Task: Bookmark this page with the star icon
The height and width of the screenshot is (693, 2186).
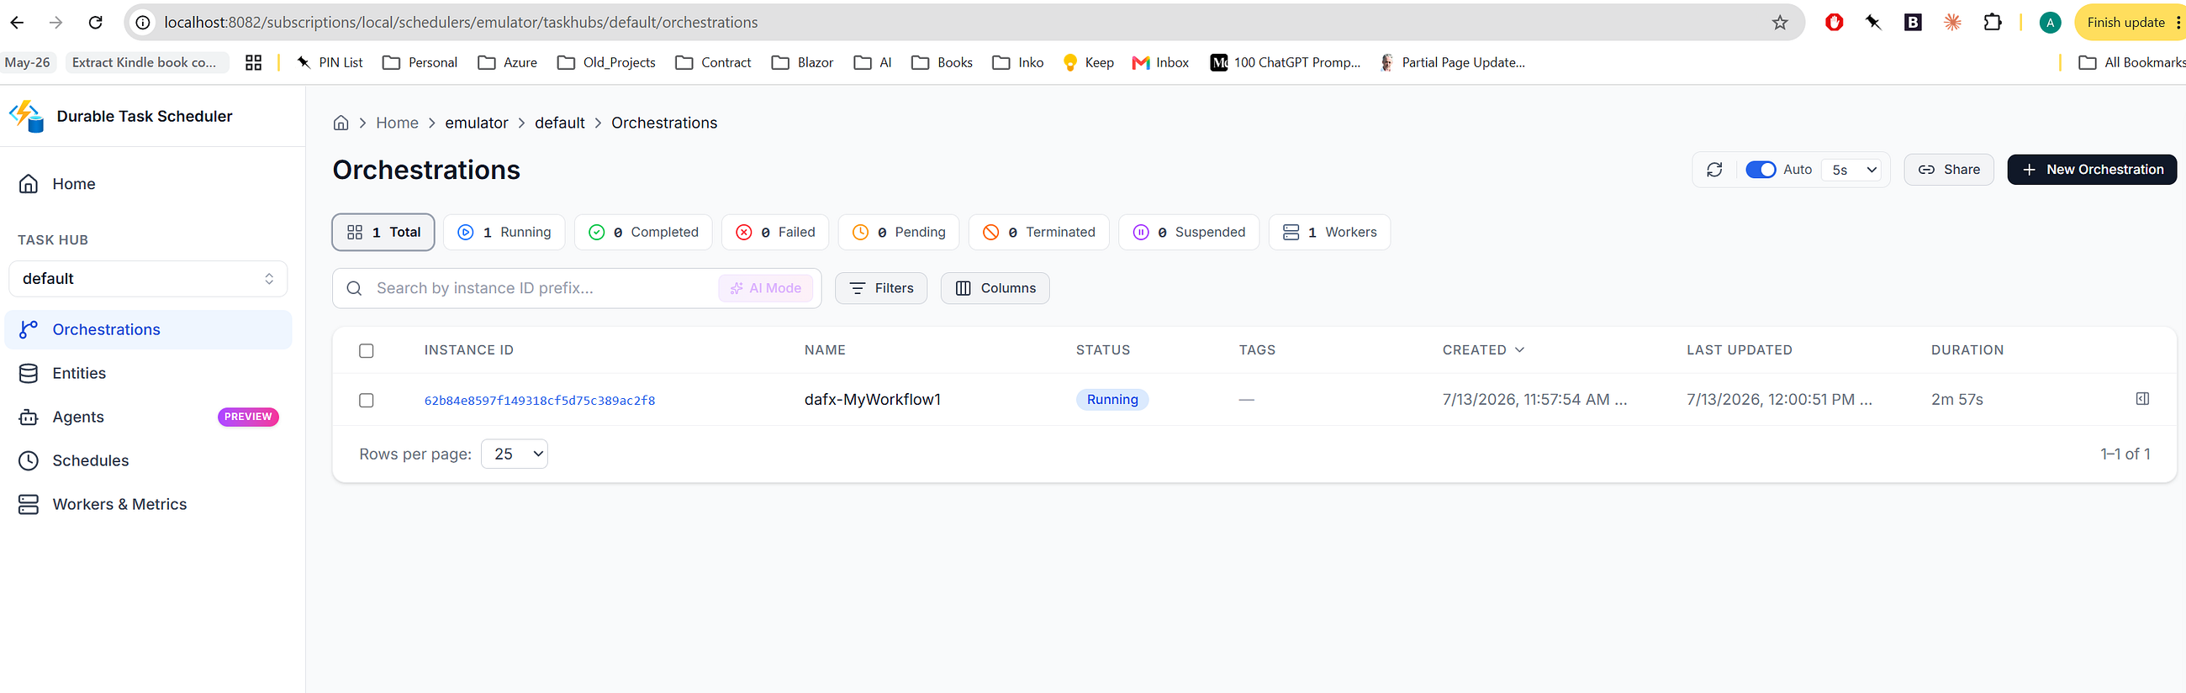Action: (1780, 23)
